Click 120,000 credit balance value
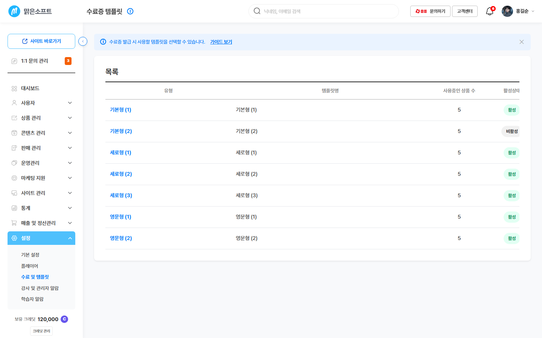542x338 pixels. (48, 319)
